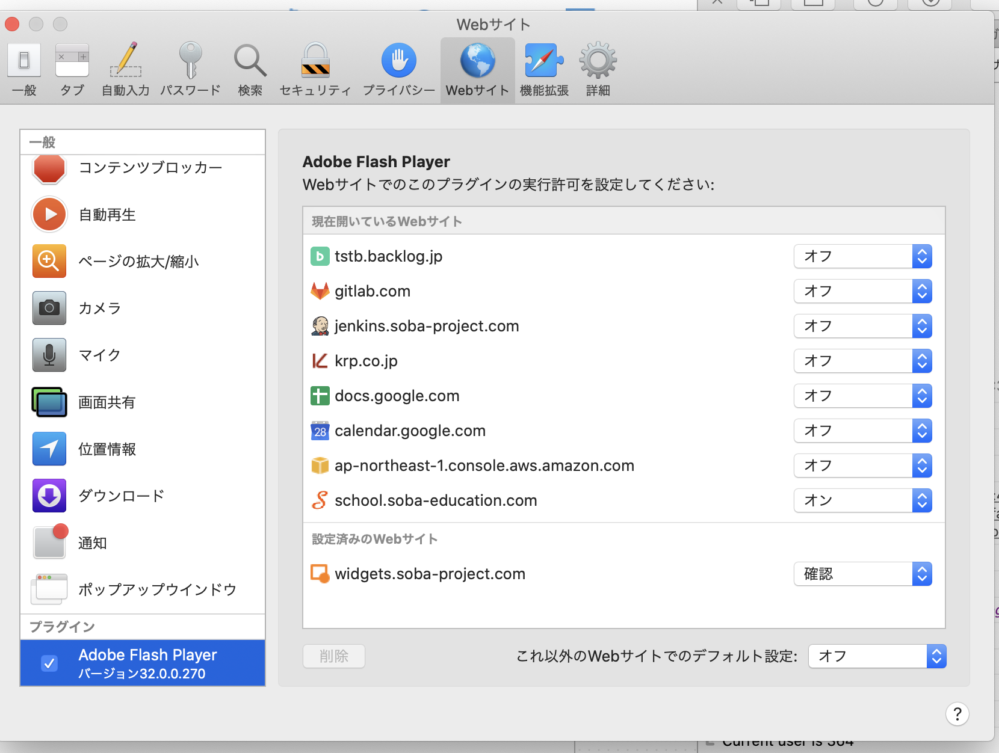This screenshot has height=753, width=999.
Task: Select the tstb.backlog.jp website row
Action: click(x=624, y=257)
